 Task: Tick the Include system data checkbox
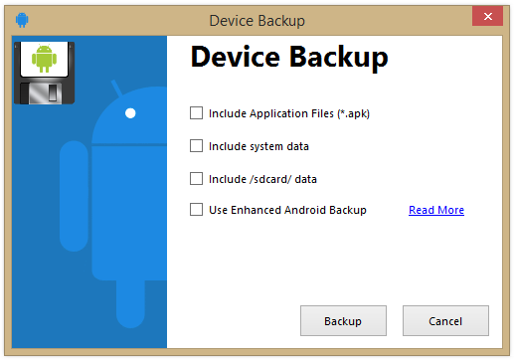[196, 146]
